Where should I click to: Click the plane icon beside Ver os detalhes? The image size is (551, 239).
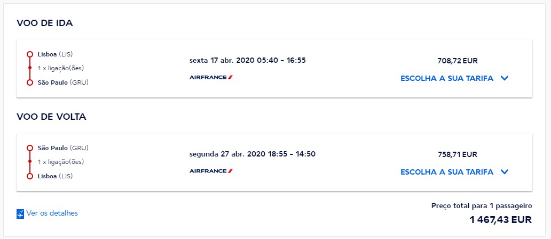click(x=20, y=214)
